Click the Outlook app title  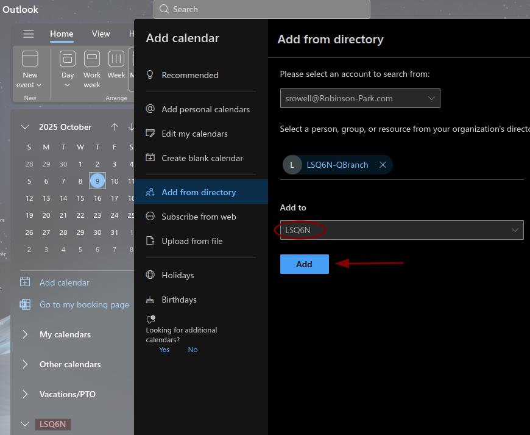point(20,10)
